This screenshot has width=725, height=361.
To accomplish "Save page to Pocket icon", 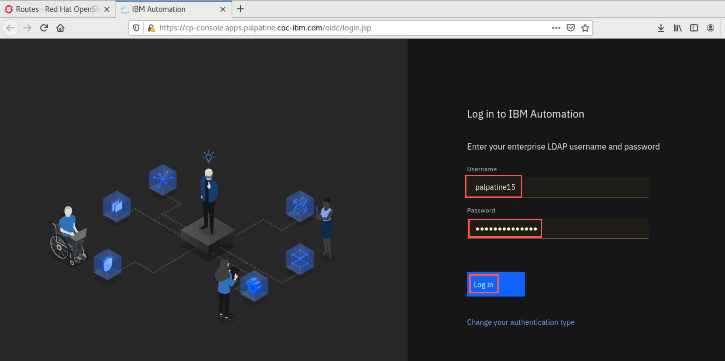I will (570, 28).
